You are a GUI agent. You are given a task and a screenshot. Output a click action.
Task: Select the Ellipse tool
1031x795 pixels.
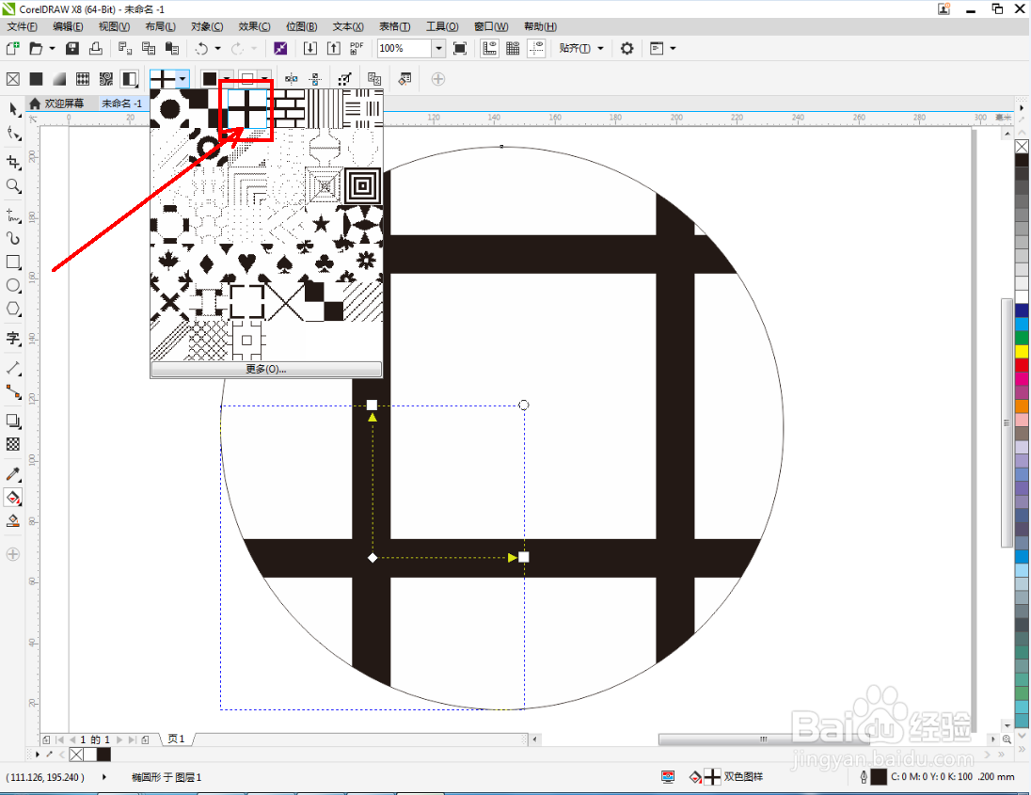tap(13, 285)
